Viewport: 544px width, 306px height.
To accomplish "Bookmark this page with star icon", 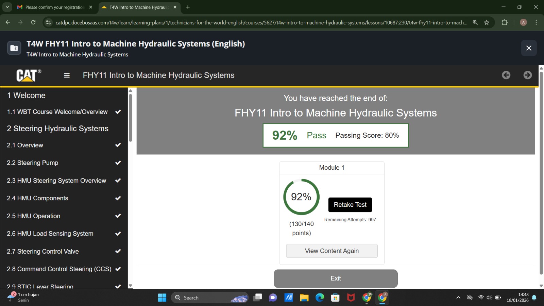I will coord(487,22).
